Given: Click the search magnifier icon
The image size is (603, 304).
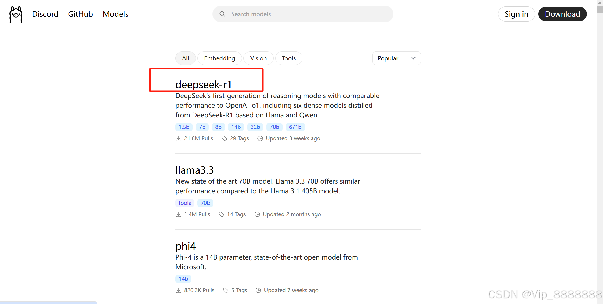Looking at the screenshot, I should click(x=222, y=14).
